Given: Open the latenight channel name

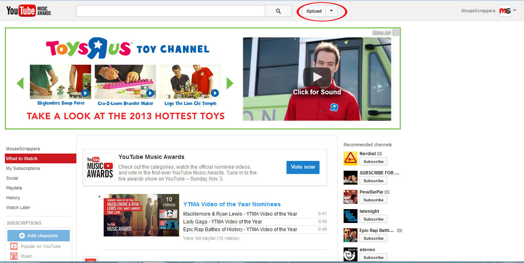Looking at the screenshot, I should (x=369, y=211).
